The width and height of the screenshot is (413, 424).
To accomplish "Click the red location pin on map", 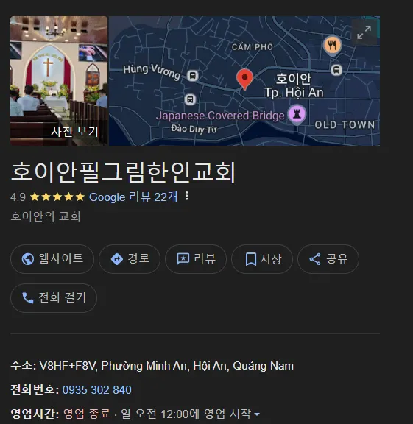I will pos(244,79).
